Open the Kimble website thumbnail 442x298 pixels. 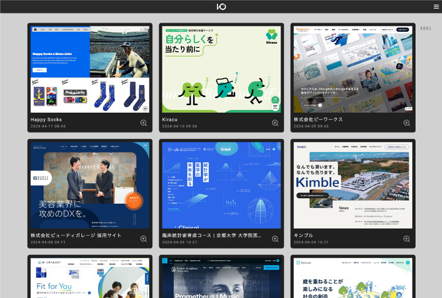[x=353, y=185]
